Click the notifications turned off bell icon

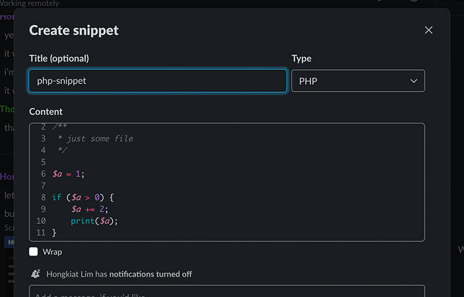click(36, 274)
